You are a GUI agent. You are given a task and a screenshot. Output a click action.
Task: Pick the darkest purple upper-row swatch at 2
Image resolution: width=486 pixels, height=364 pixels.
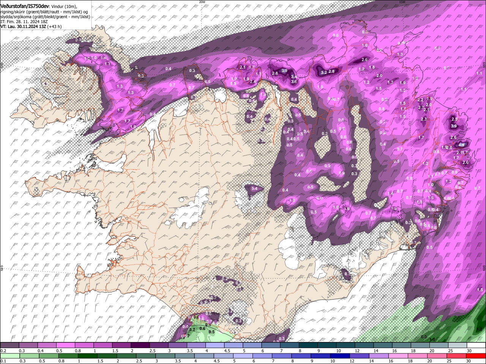140,345
